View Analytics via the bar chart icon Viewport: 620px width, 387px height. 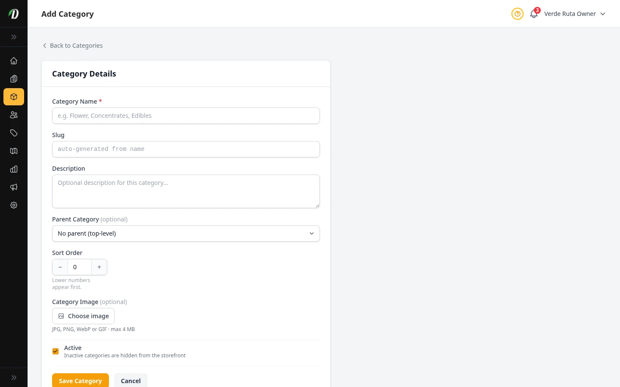click(x=13, y=169)
